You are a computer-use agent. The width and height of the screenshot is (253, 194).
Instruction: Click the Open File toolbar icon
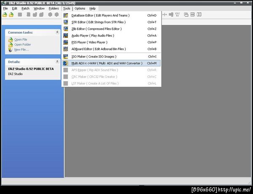[5, 15]
